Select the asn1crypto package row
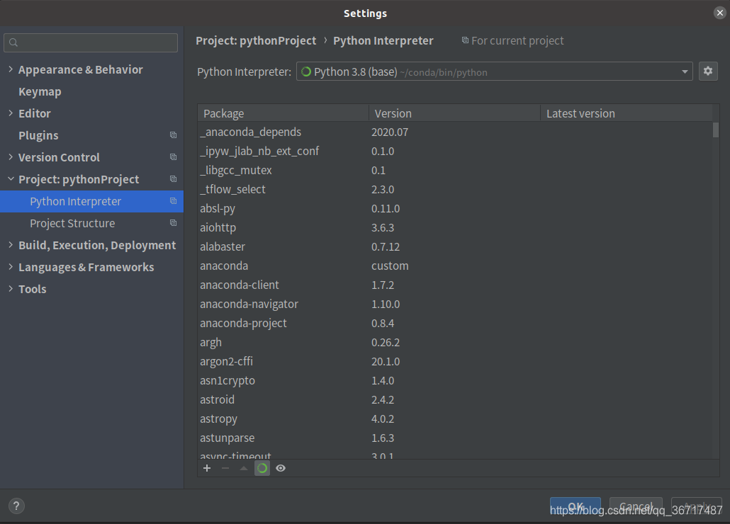Viewport: 730px width, 524px height. (x=455, y=380)
